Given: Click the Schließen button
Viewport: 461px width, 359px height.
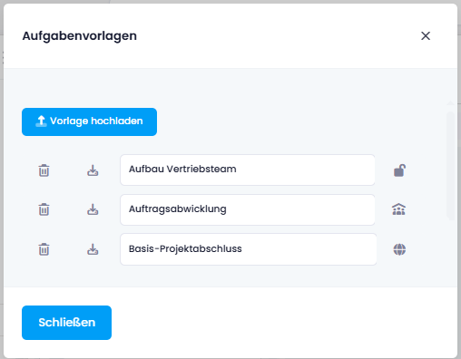Looking at the screenshot, I should click(66, 323).
